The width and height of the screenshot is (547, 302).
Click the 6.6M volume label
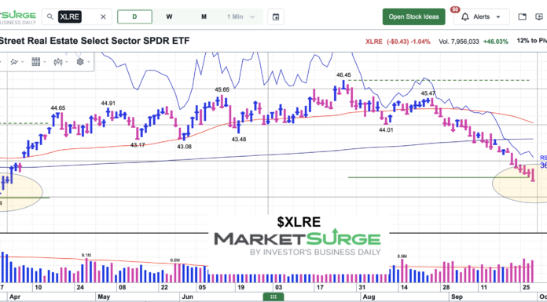[x=174, y=260]
